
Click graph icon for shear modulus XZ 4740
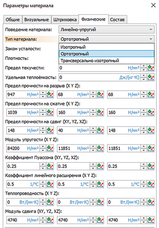click(151, 220)
